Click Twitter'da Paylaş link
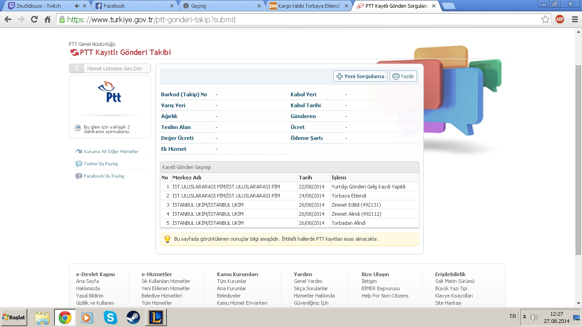 (101, 163)
